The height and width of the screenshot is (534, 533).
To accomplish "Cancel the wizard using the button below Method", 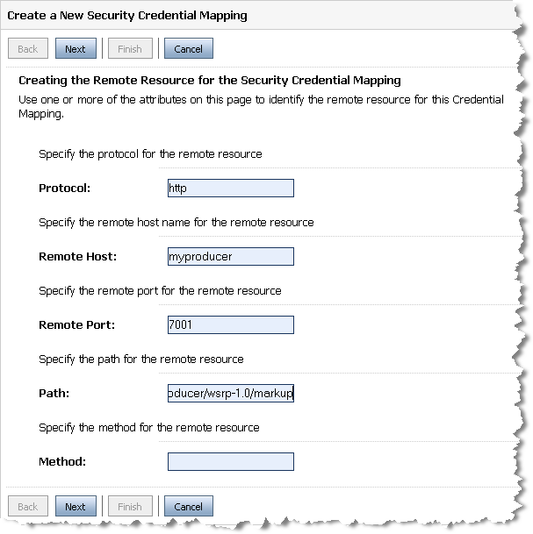I will click(x=189, y=506).
